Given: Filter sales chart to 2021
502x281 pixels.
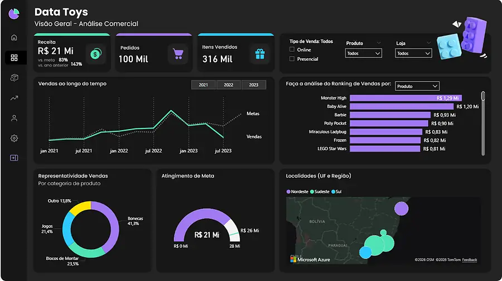Looking at the screenshot, I should tap(203, 85).
